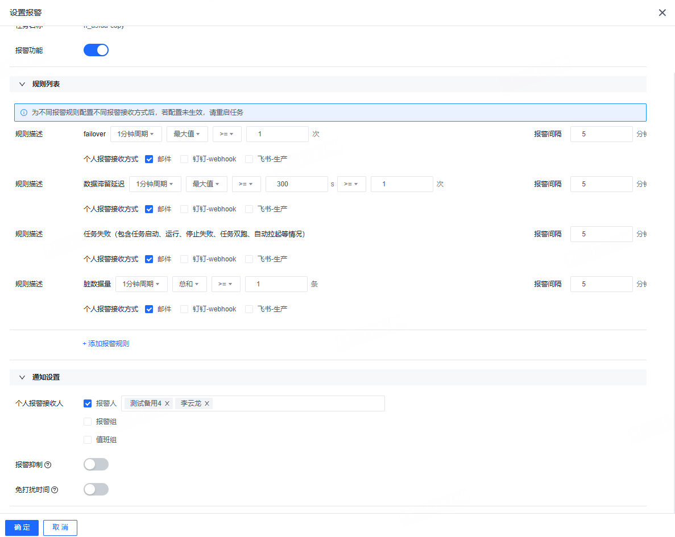The height and width of the screenshot is (537, 675).
Task: Click the 300 threshold input for 数据滞留延迟
Action: click(297, 184)
